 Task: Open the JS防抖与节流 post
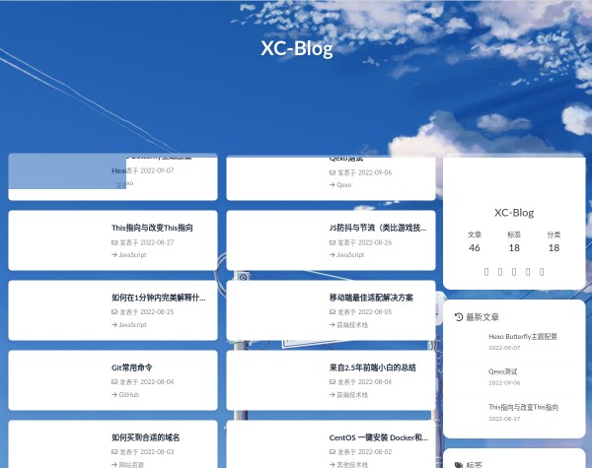click(379, 228)
